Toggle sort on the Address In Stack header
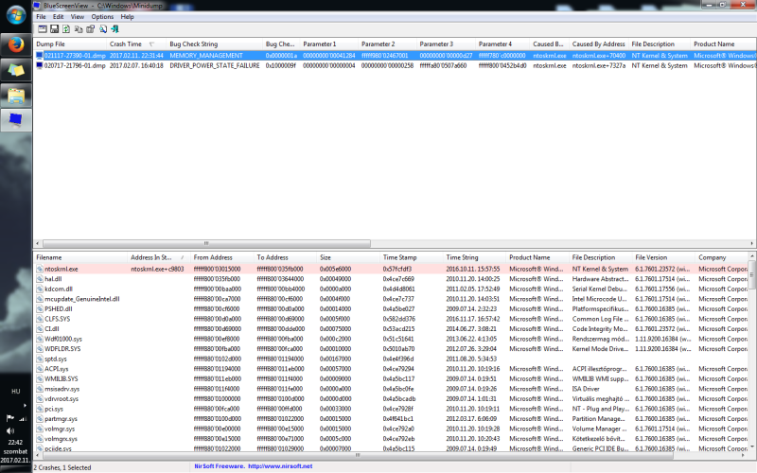Image resolution: width=757 pixels, height=473 pixels. click(159, 257)
